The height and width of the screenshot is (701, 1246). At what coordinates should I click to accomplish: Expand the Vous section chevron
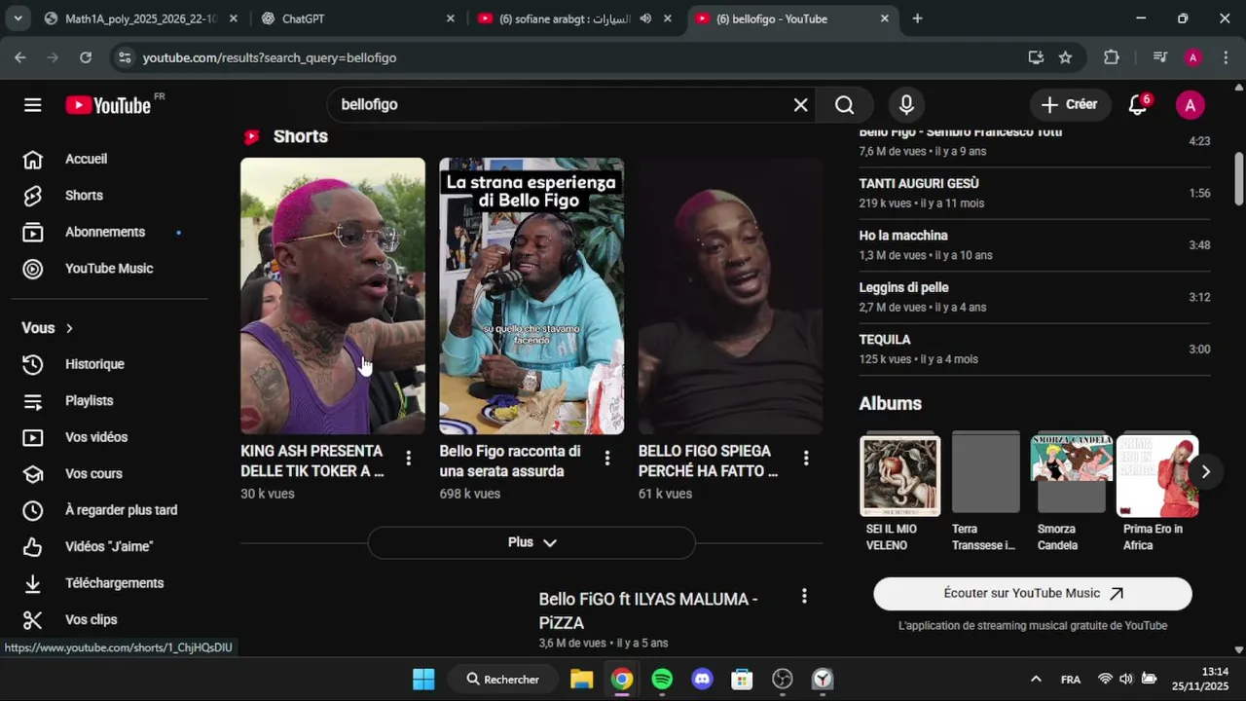point(69,328)
